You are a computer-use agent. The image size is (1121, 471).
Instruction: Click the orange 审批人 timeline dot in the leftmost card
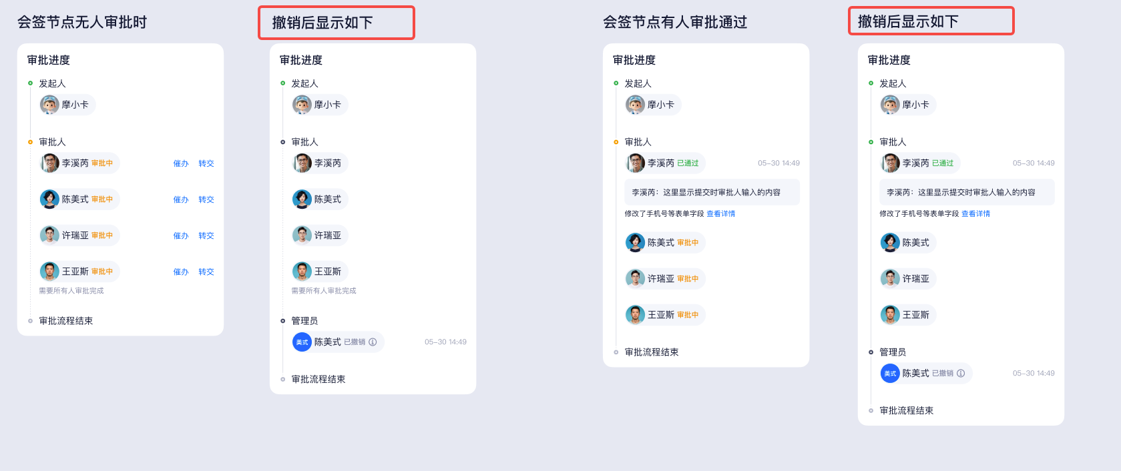(x=30, y=142)
